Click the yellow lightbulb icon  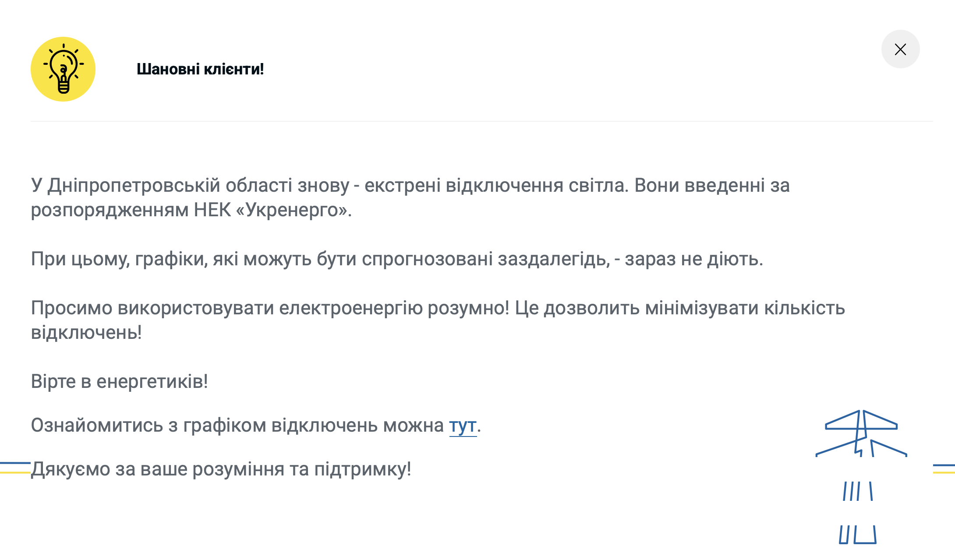(x=63, y=69)
